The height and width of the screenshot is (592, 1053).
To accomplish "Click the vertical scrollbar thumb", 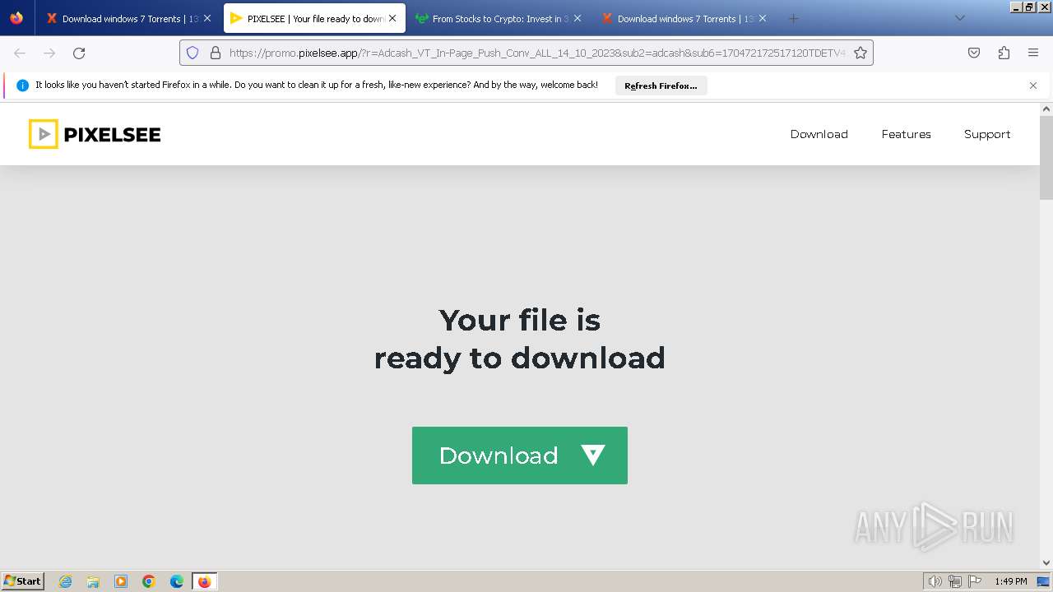I will tap(1046, 158).
